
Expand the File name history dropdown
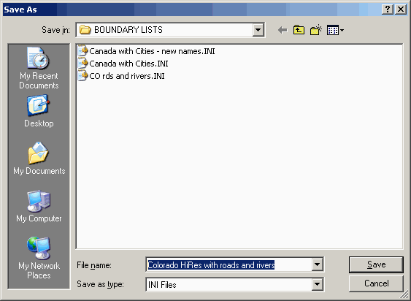(317, 264)
